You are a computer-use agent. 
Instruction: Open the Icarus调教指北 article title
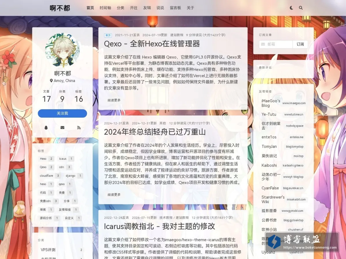pyautogui.click(x=159, y=226)
